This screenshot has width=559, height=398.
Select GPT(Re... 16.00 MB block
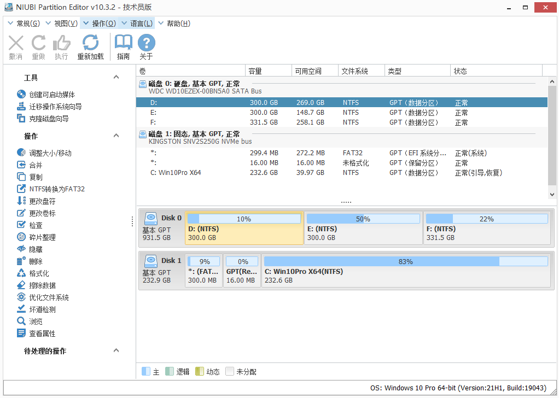coord(242,271)
